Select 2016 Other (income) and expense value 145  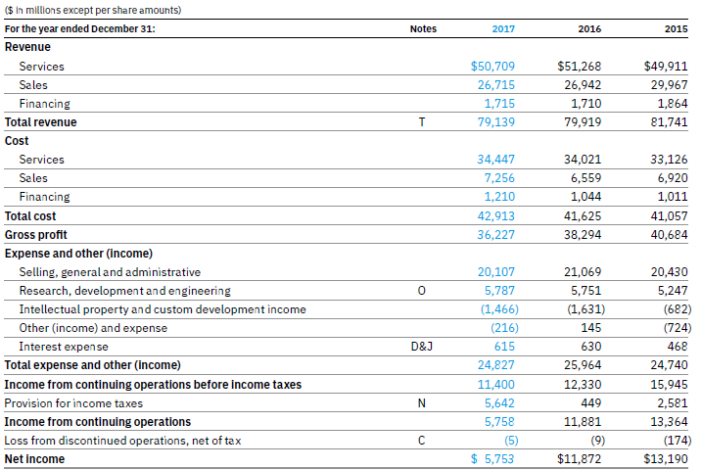click(x=591, y=328)
